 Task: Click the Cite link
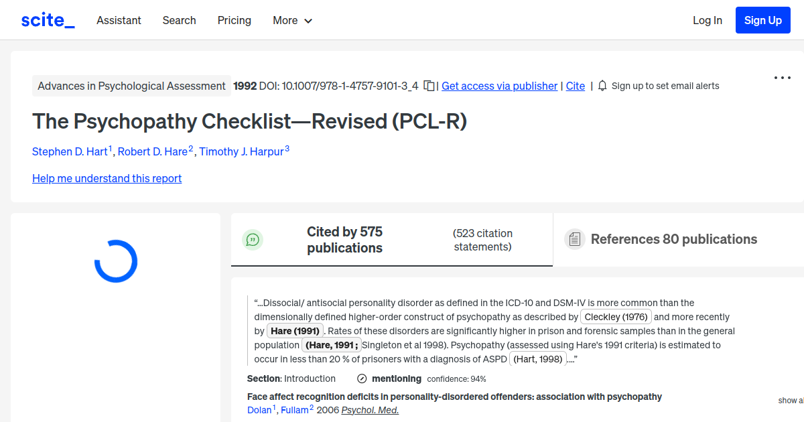click(575, 86)
